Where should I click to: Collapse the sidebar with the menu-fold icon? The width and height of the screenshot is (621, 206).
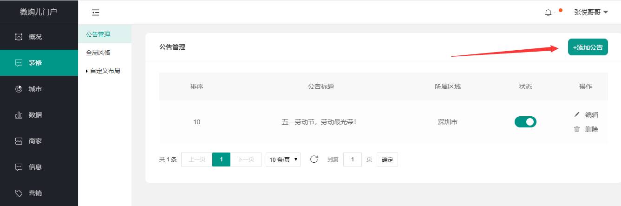[96, 13]
